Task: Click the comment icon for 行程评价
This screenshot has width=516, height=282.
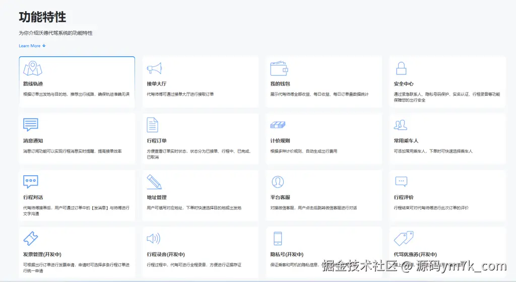Action: coord(401,181)
